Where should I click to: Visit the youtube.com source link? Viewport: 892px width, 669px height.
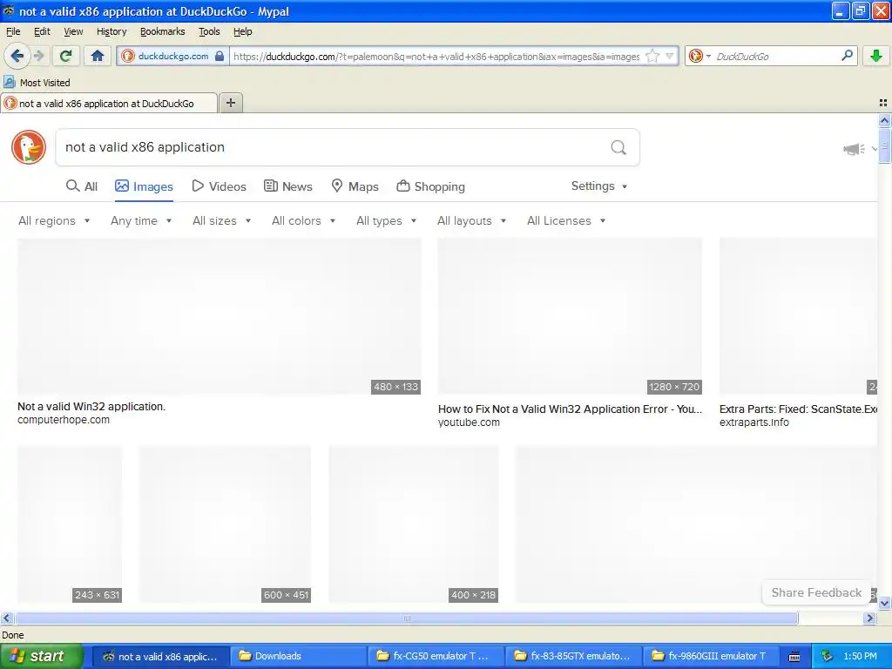pyautogui.click(x=469, y=422)
